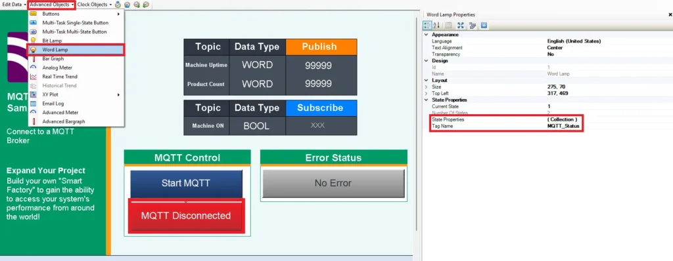The width and height of the screenshot is (673, 261).
Task: Click the Advanced Meter gauge icon
Action: point(33,112)
